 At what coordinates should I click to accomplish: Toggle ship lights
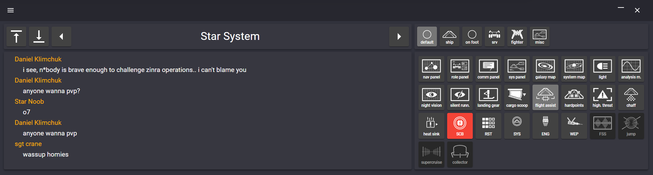[602, 69]
